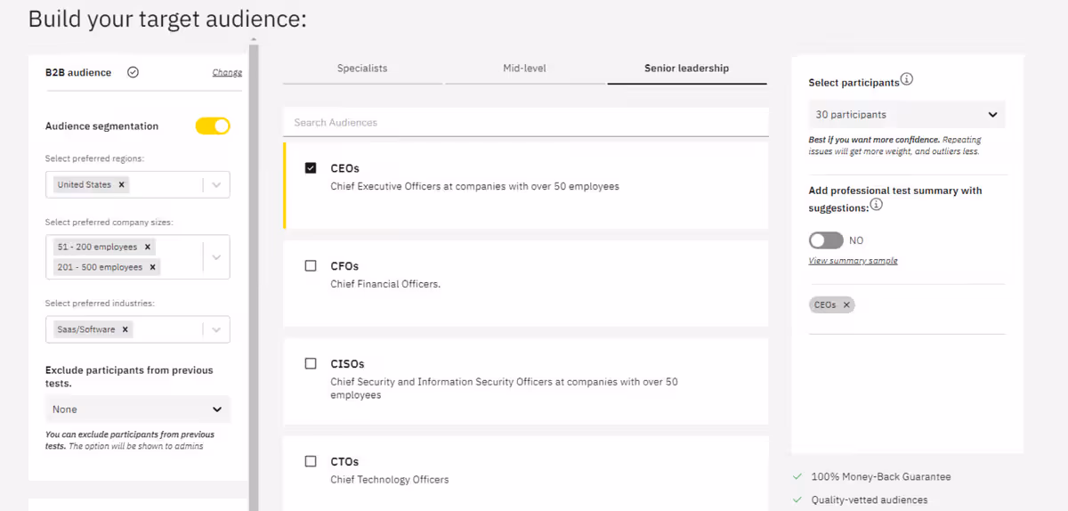
Task: Click the Chief Executive Officers description text
Action: (474, 187)
